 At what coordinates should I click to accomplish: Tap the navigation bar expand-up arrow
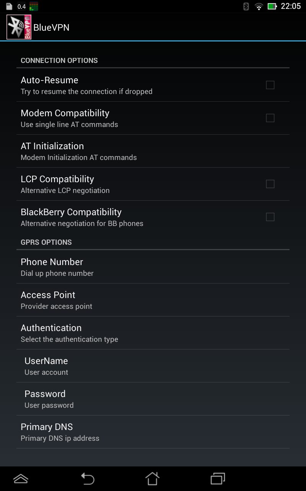pyautogui.click(x=21, y=478)
